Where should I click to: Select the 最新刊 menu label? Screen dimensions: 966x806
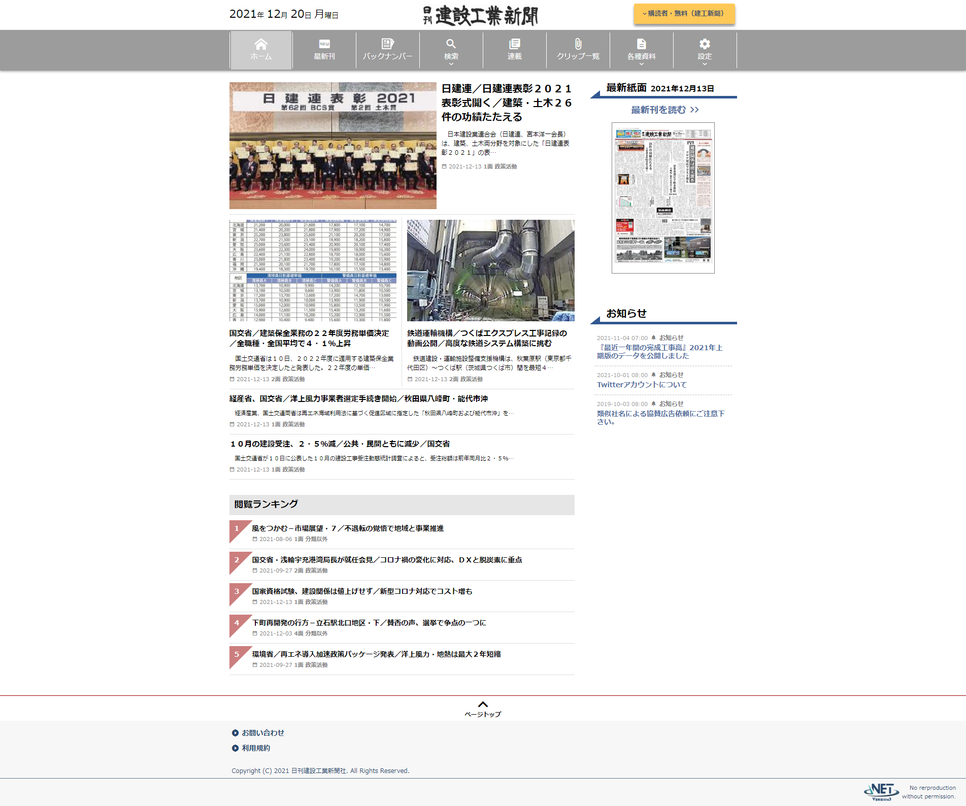[x=324, y=56]
